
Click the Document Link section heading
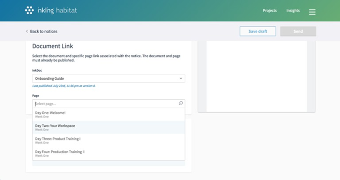53,46
